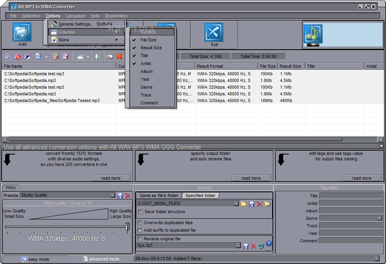
Task: Click the Exit icon with X
Action: 213,32
